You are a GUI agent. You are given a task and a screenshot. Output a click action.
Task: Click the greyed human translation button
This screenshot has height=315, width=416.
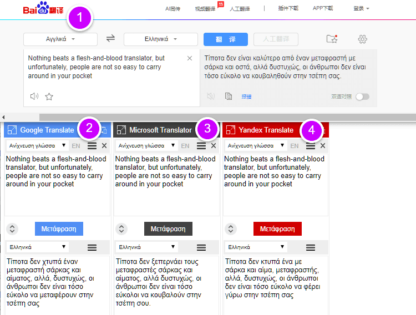coord(276,39)
